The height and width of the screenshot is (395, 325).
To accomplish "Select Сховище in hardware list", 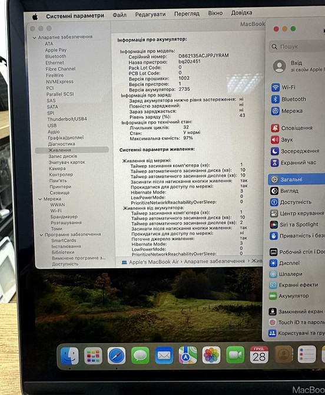I will click(x=59, y=192).
